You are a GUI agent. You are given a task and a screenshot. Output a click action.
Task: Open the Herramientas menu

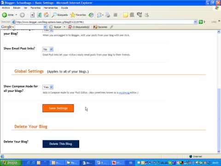point(51,8)
